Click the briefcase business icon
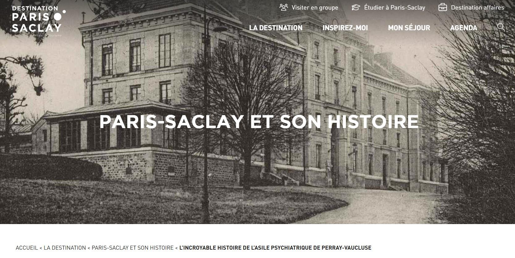515x258 pixels. pos(442,7)
